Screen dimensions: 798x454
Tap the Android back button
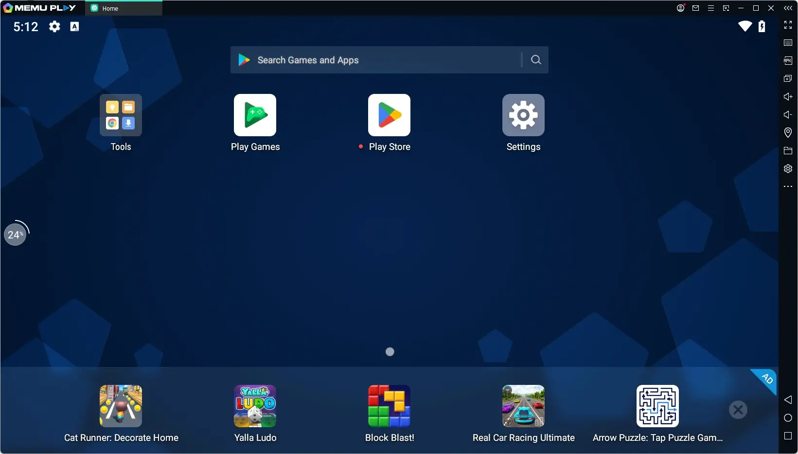click(788, 400)
